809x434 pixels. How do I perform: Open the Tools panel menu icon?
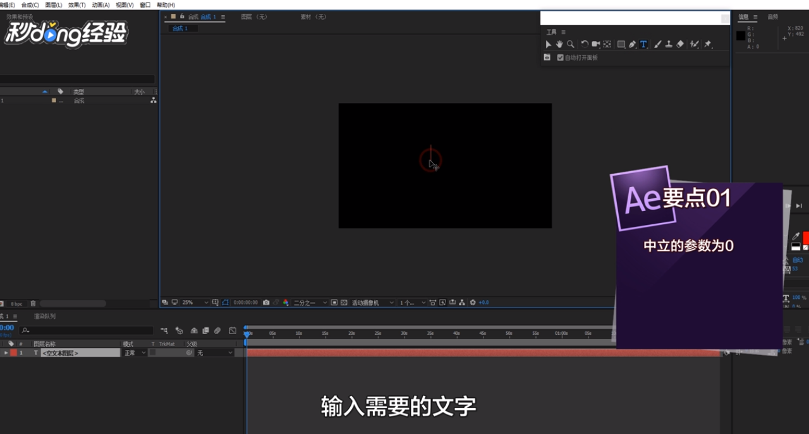point(563,32)
